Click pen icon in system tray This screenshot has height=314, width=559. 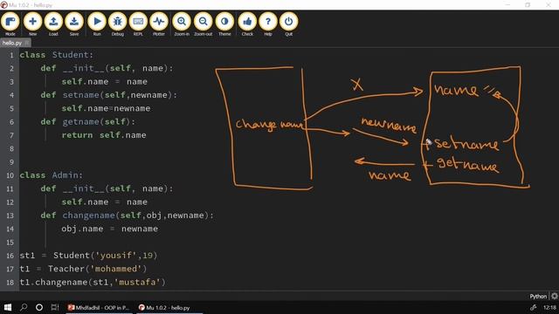coord(533,307)
